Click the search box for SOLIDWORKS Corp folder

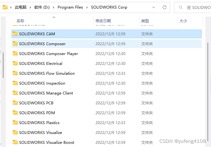(x=193, y=7)
